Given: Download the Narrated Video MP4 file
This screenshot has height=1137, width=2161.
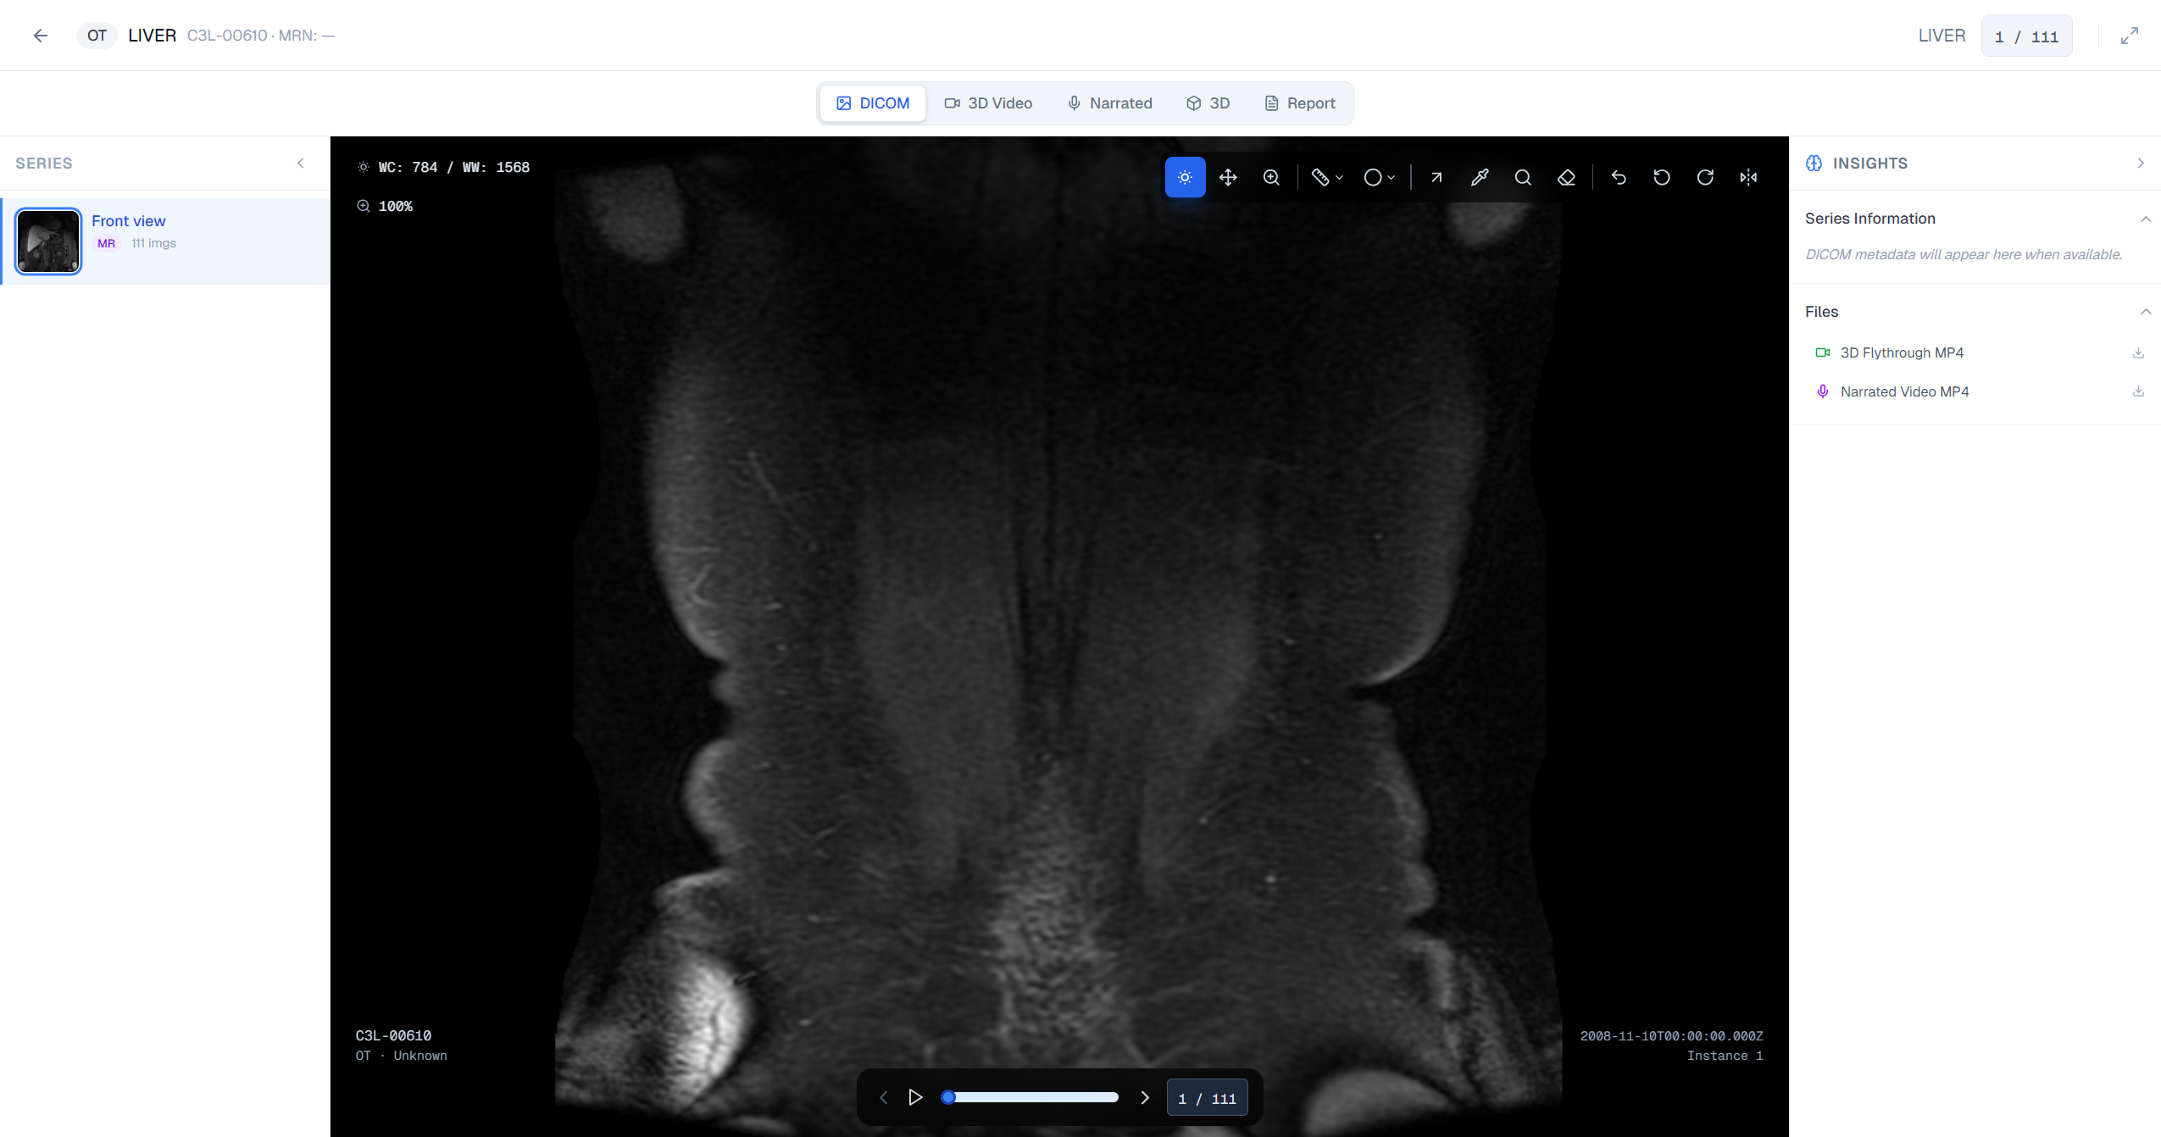Looking at the screenshot, I should (x=2138, y=391).
